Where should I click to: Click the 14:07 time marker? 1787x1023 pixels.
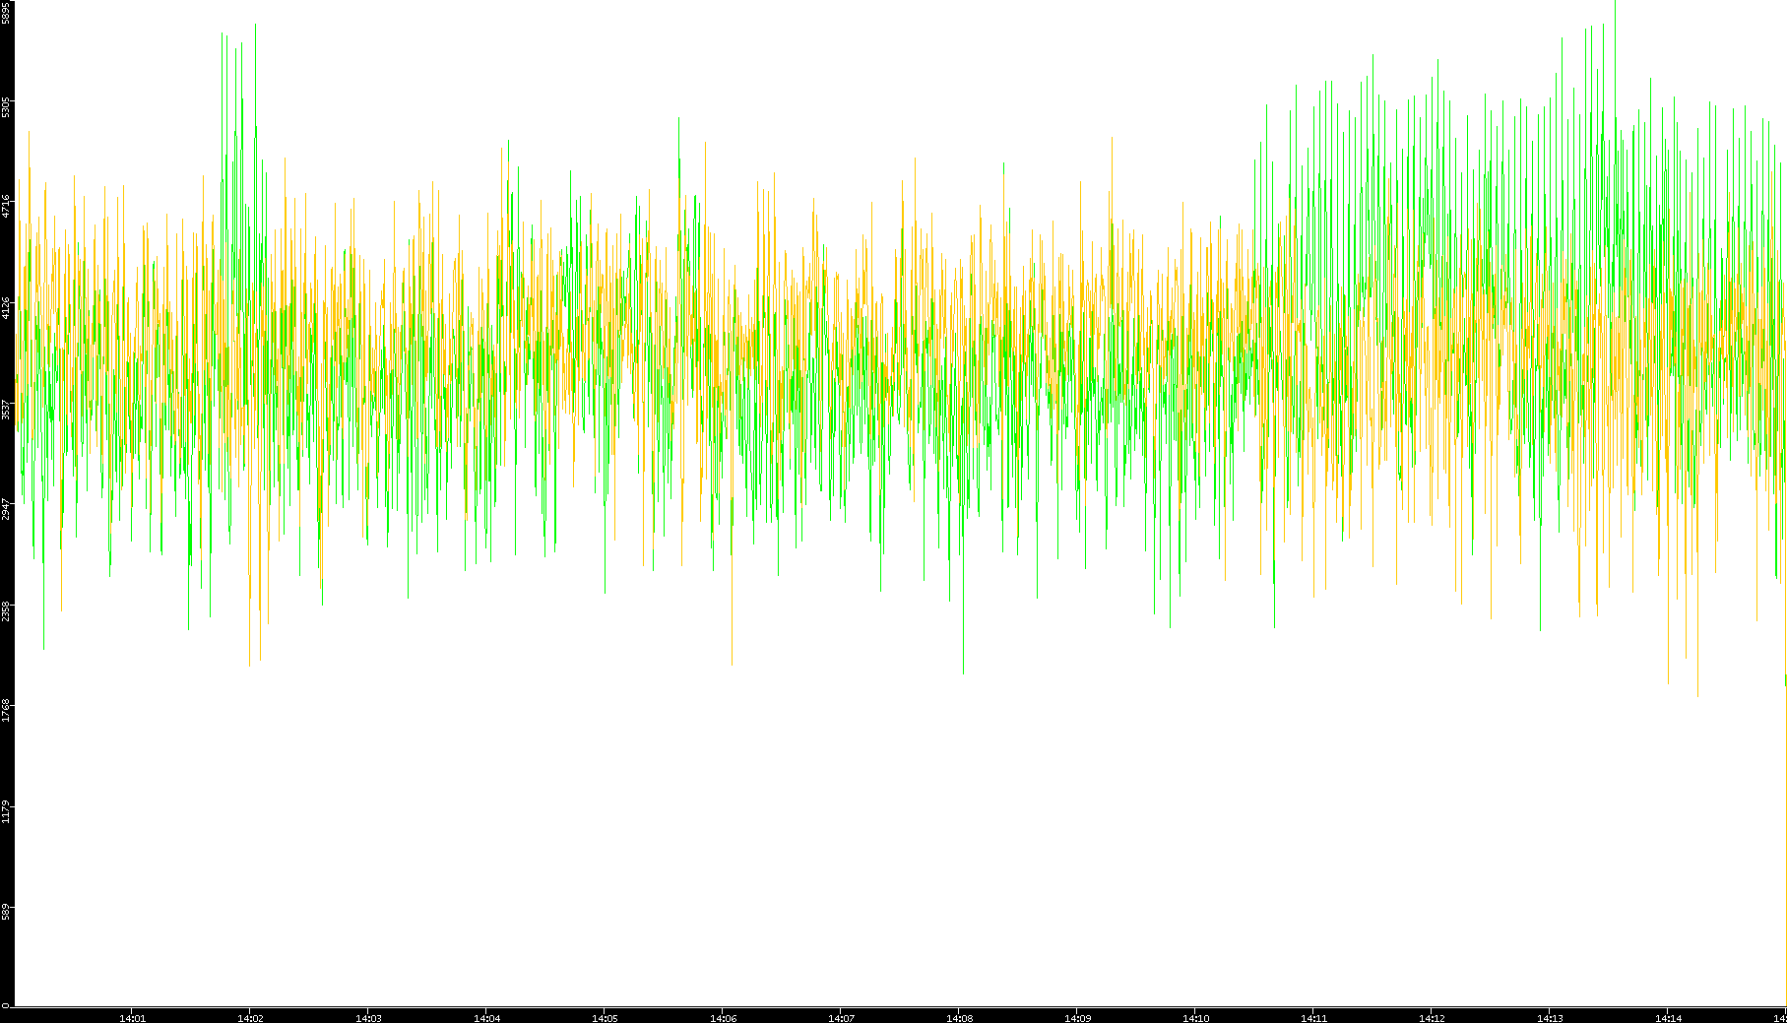click(841, 1018)
